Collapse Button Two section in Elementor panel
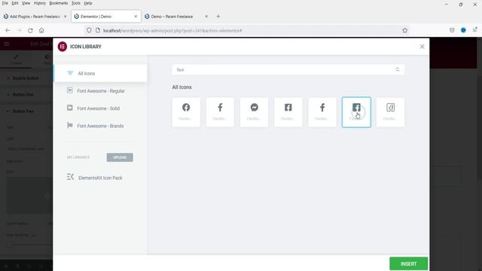The height and width of the screenshot is (271, 482). 26,111
